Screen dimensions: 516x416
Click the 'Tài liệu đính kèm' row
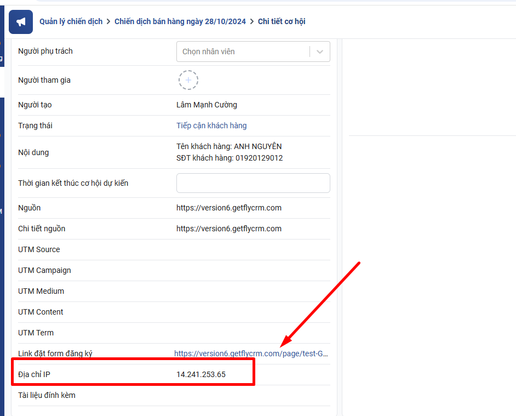[47, 395]
